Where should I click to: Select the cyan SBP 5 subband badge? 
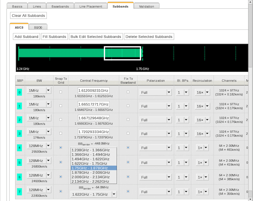tap(19, 162)
